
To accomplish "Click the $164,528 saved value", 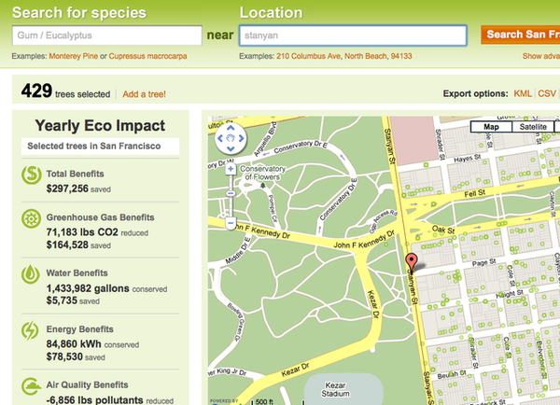I will (x=78, y=245).
